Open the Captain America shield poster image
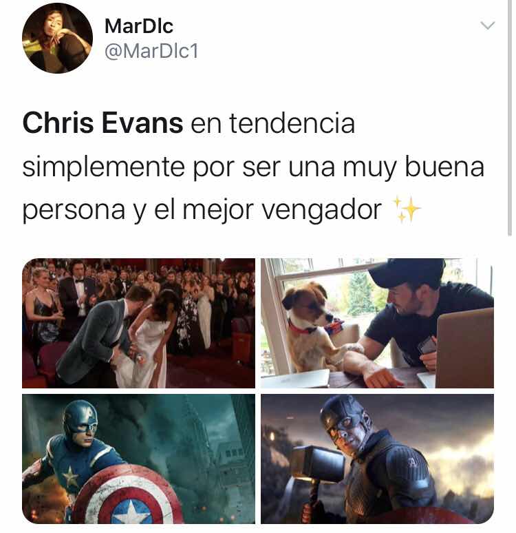The height and width of the screenshot is (533, 516). coord(138,459)
